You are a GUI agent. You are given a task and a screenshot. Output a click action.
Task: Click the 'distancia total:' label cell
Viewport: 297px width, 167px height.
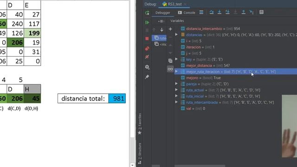pos(83,98)
